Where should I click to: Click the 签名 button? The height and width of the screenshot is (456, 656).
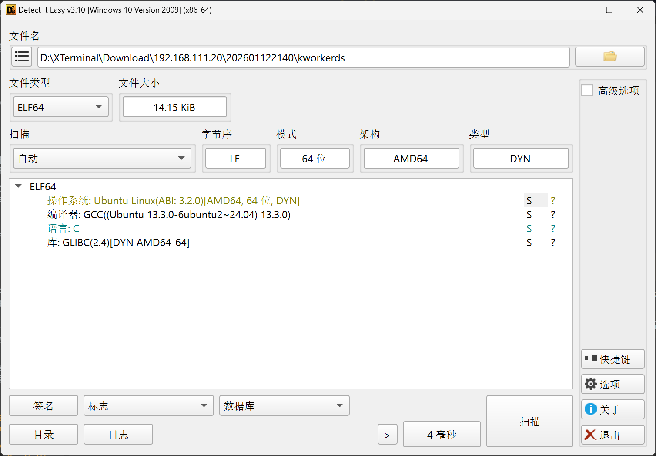click(x=44, y=406)
